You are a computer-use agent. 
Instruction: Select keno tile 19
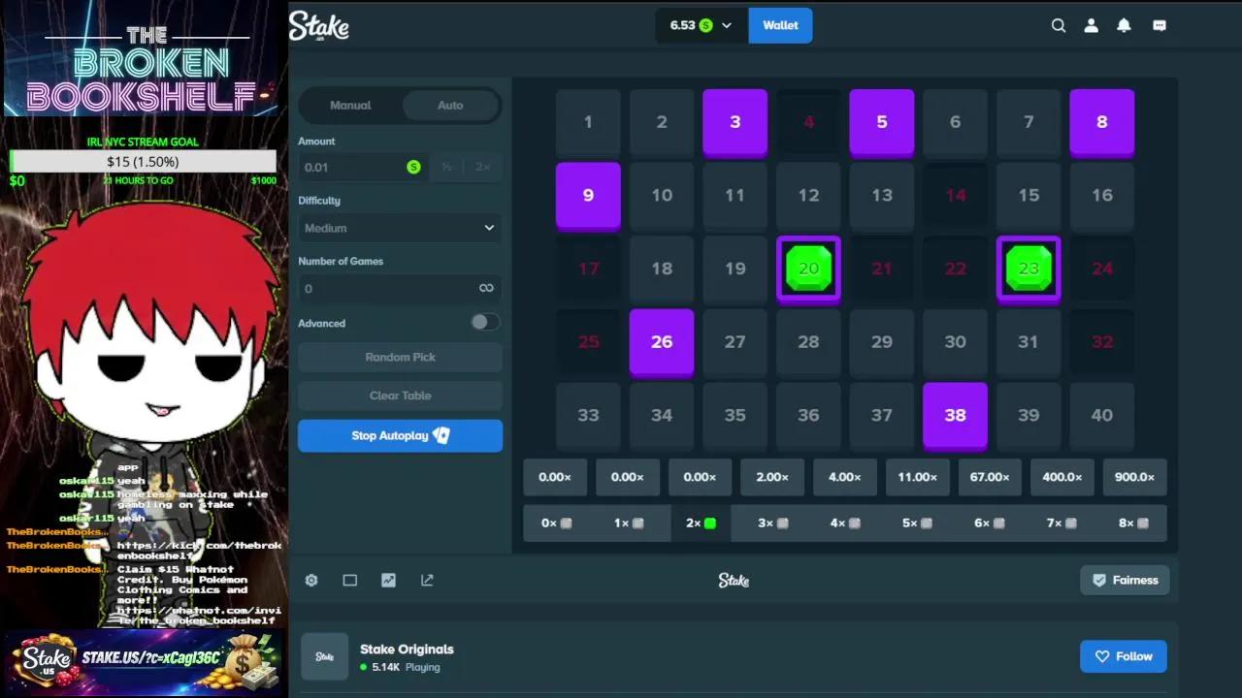tap(735, 269)
